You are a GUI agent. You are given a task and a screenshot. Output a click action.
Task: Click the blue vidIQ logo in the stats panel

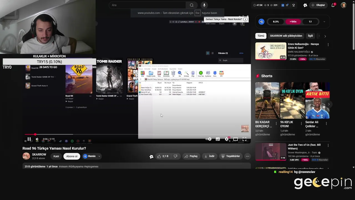click(x=261, y=21)
